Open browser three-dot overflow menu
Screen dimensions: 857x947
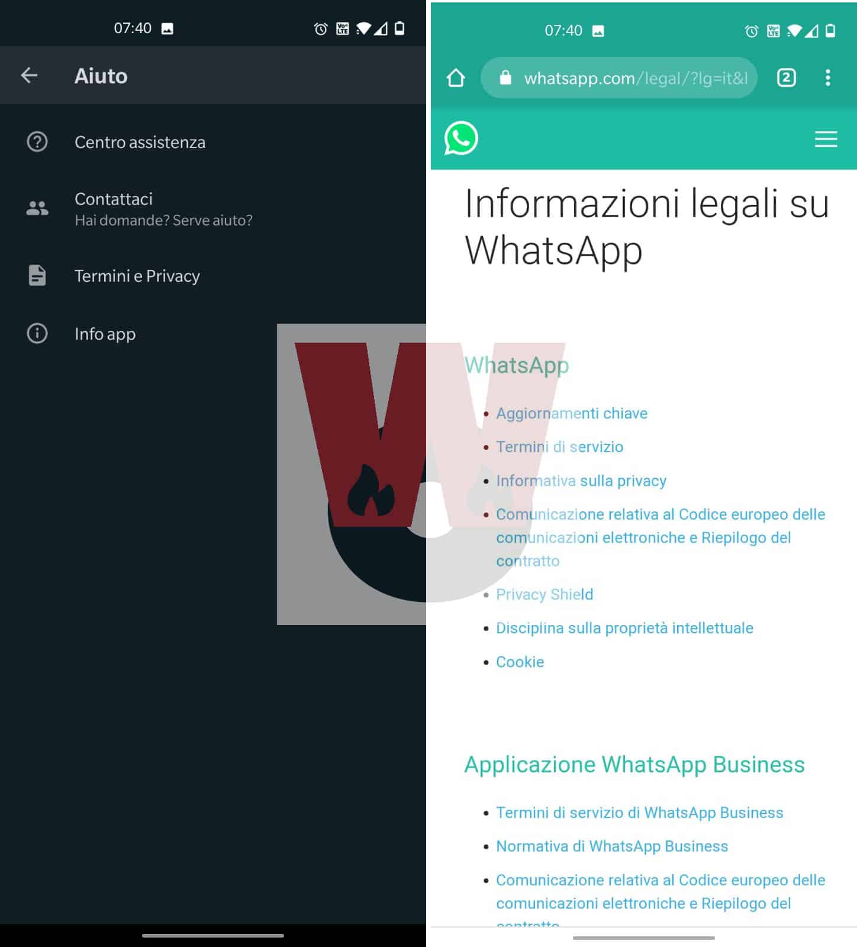827,78
